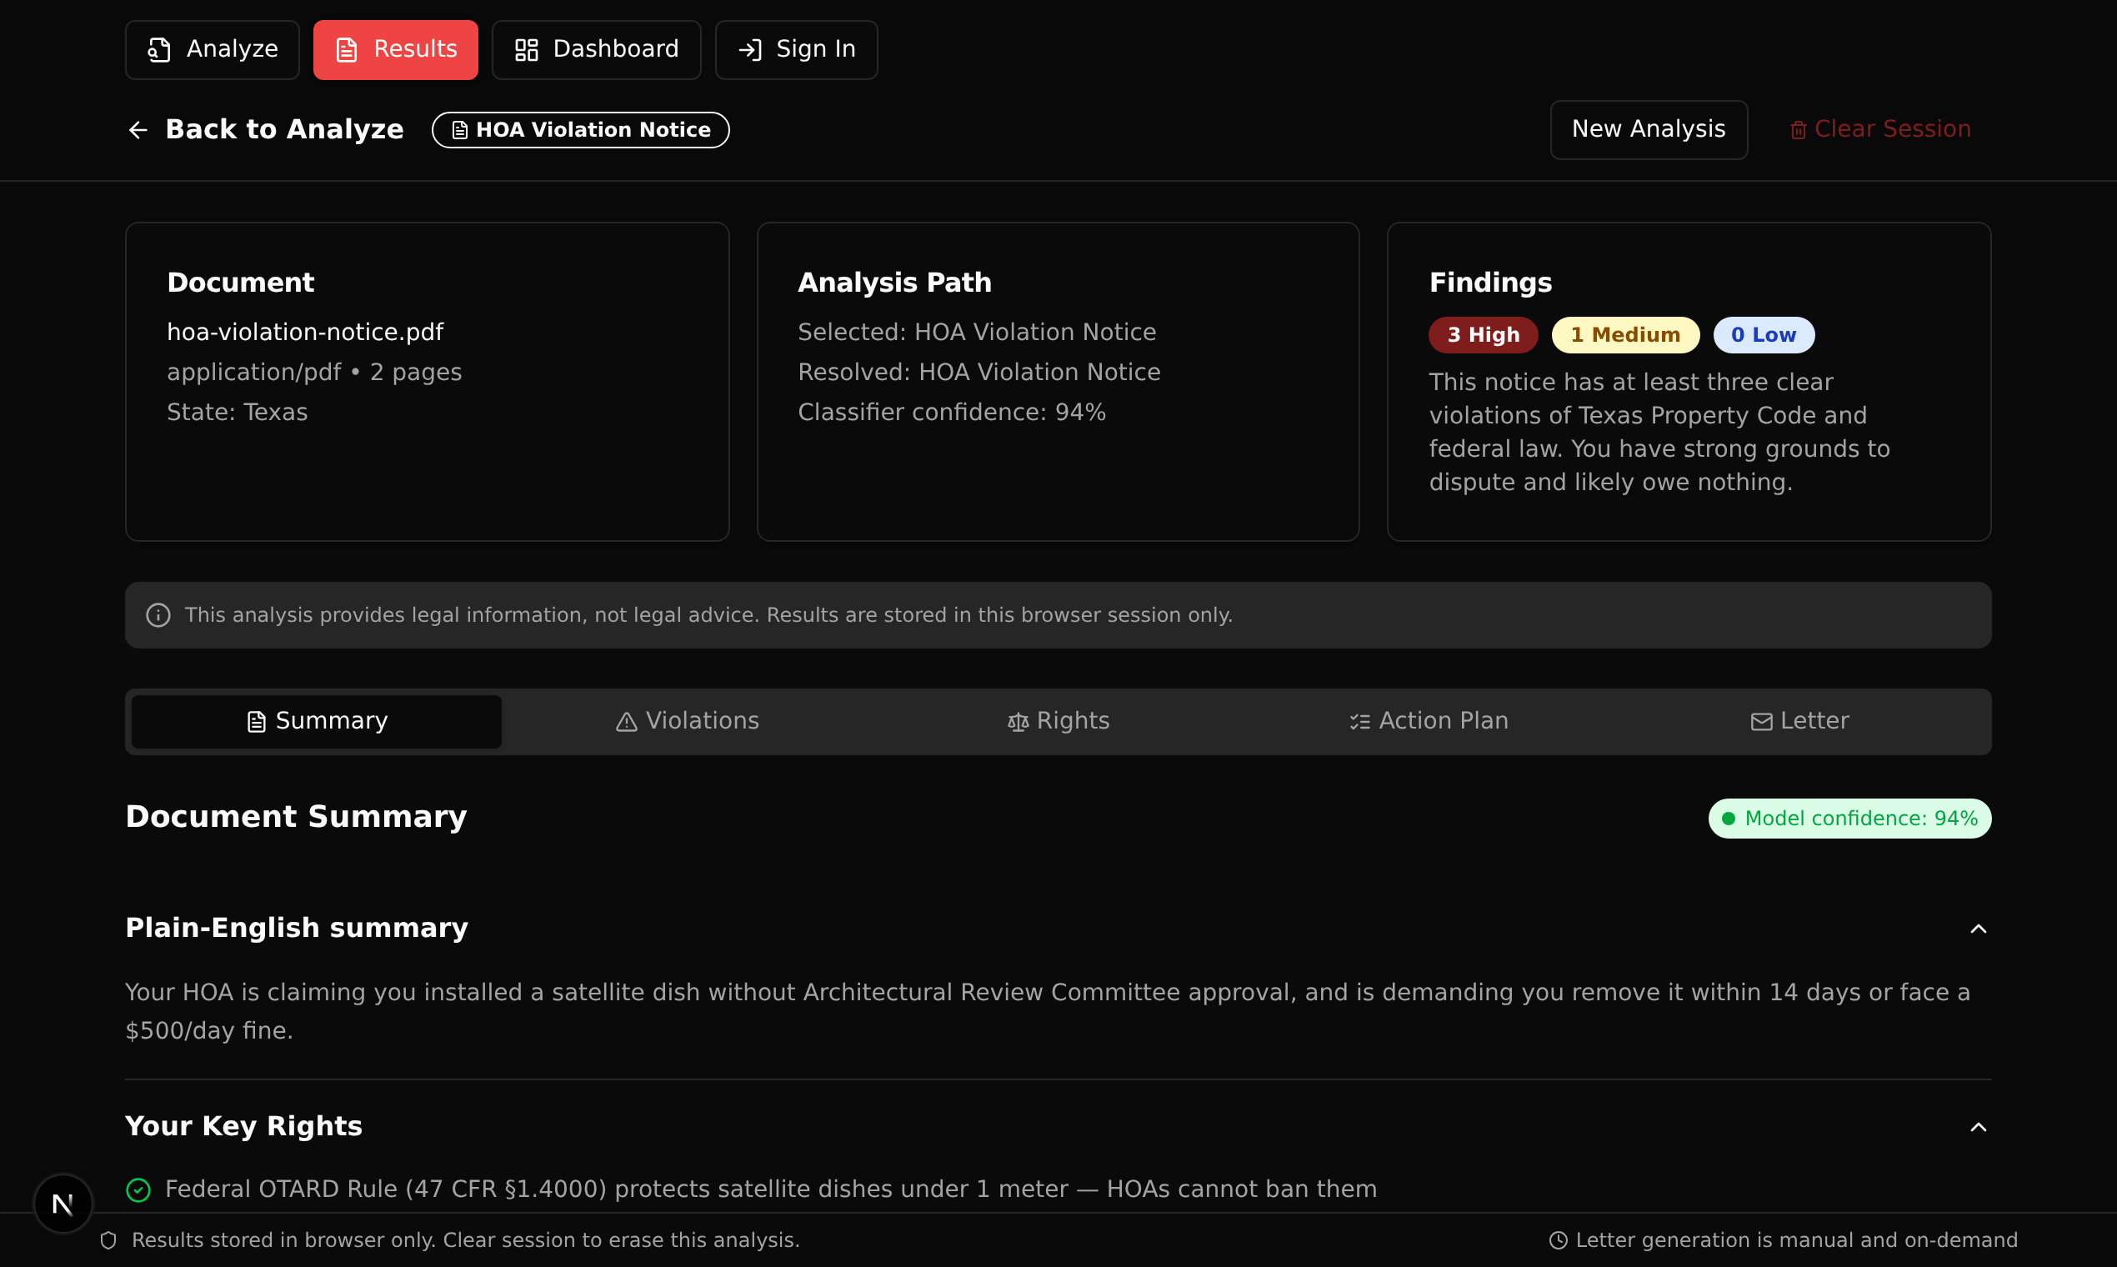Click the back arrow icon
This screenshot has height=1267, width=2117.
click(x=138, y=130)
